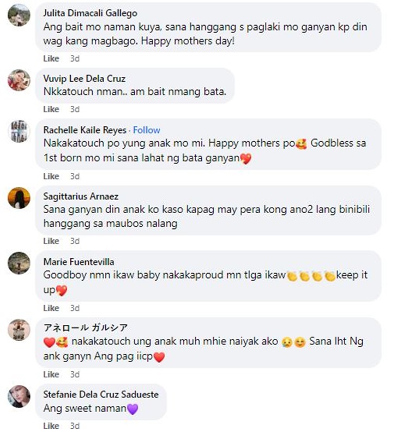Click 3d timestamp under Sagittarius Arnaez's comment
The height and width of the screenshot is (429, 409).
pyautogui.click(x=75, y=241)
